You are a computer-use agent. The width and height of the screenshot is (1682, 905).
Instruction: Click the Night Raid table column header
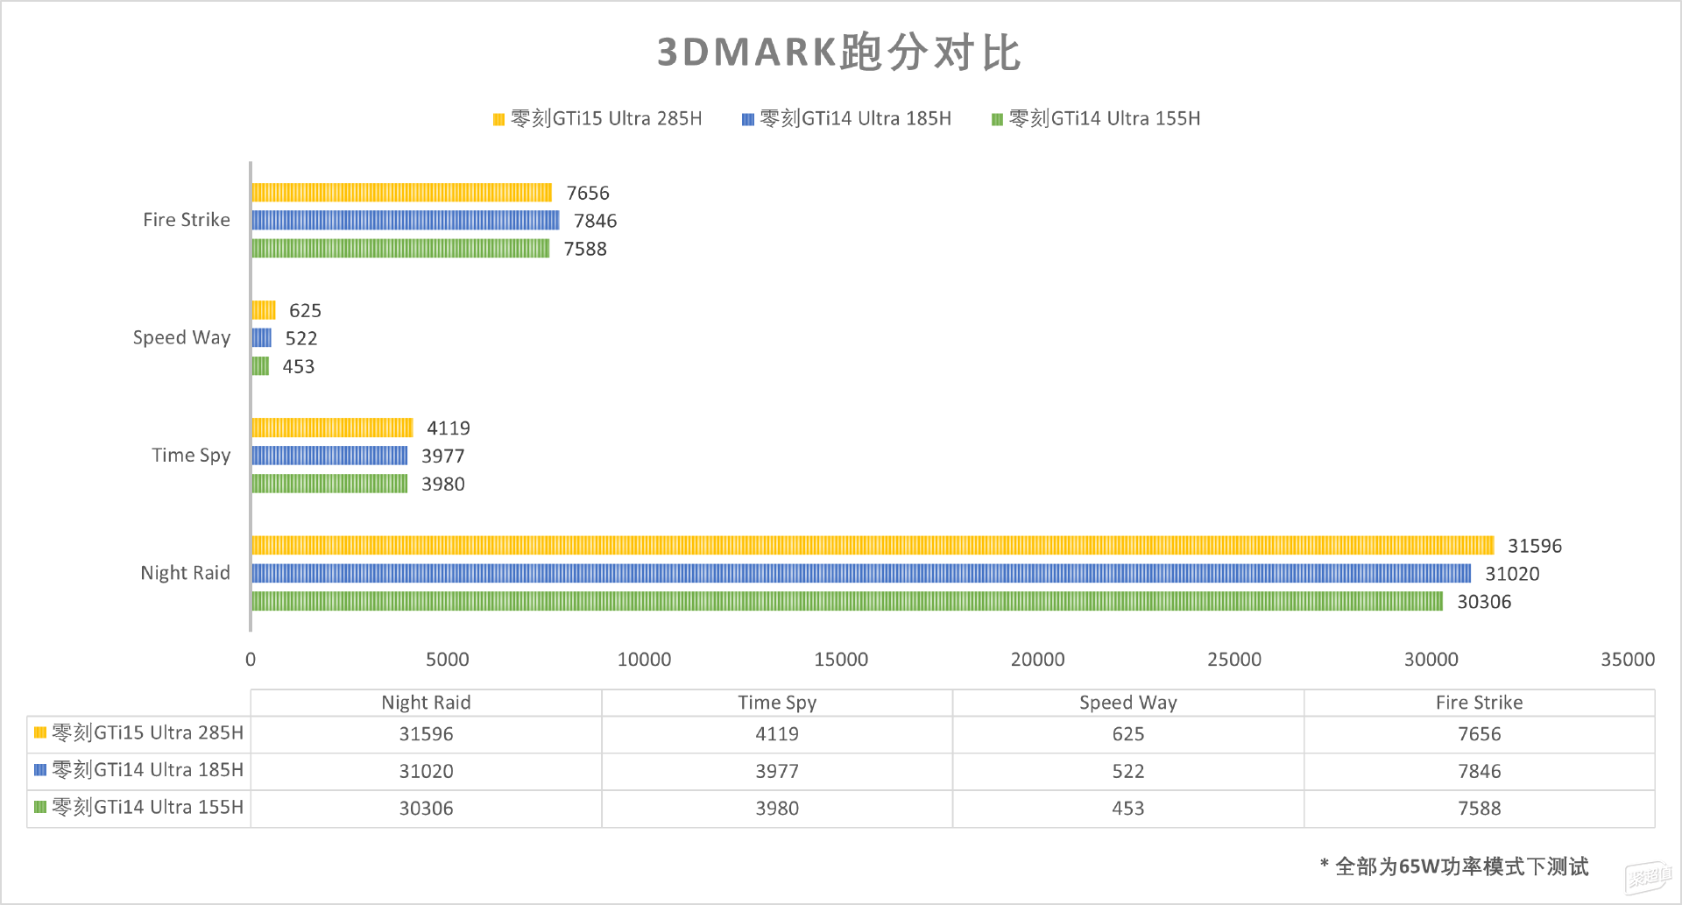click(x=427, y=703)
